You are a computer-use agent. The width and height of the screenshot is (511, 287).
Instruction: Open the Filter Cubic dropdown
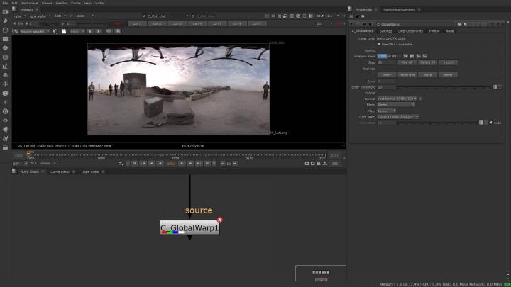coord(388,111)
